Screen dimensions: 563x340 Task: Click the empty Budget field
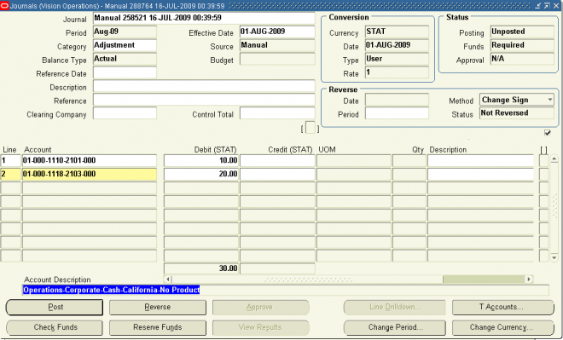tap(277, 59)
